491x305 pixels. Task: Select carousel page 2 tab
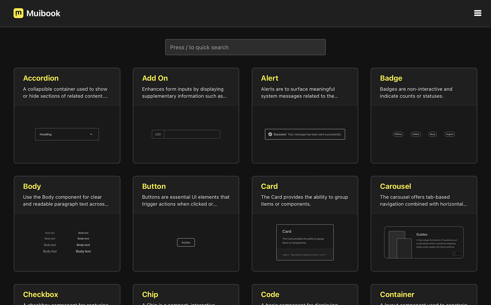(459, 254)
